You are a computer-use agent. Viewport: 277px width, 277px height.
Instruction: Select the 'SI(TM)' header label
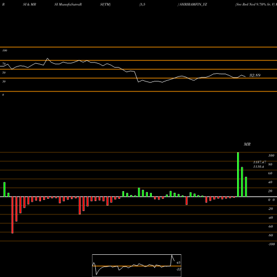[105, 4]
